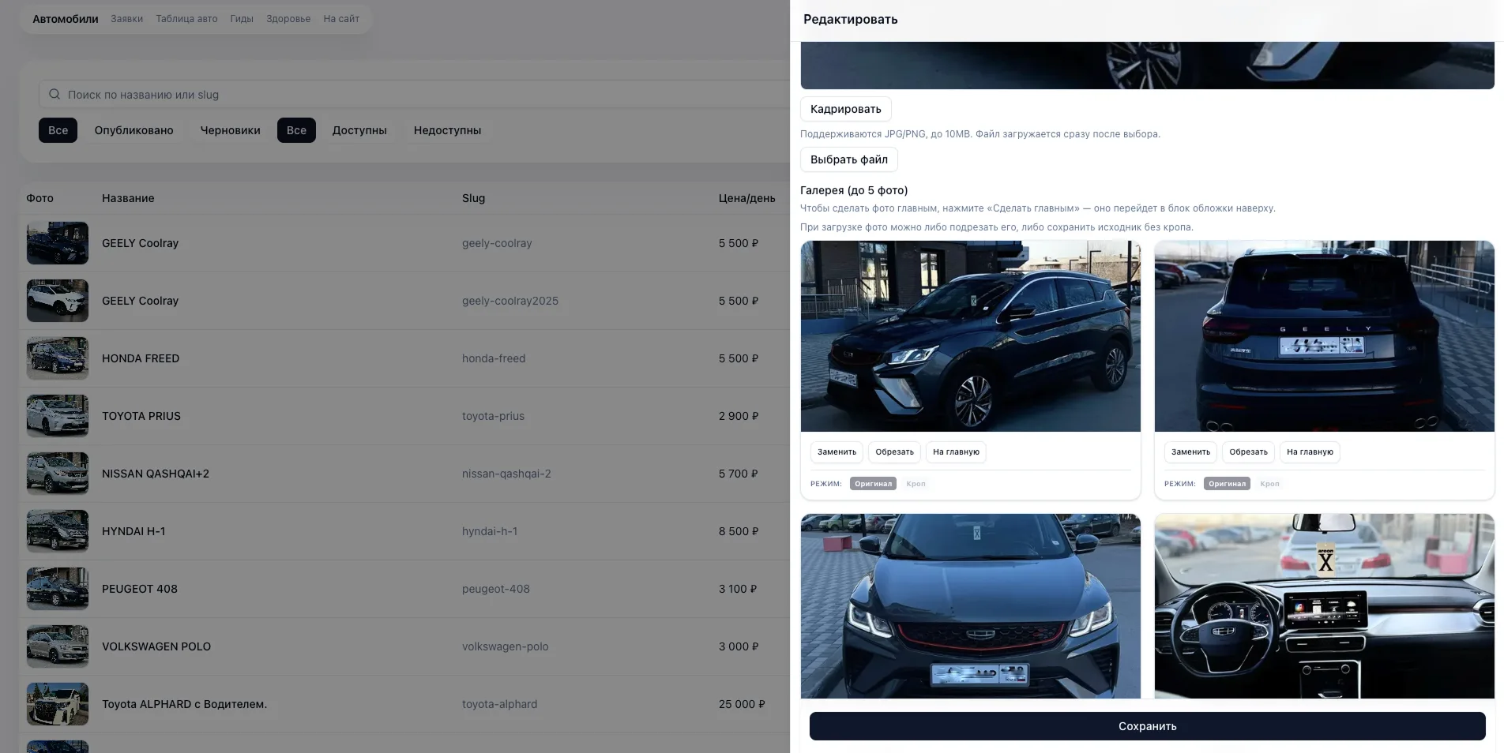Viewport: 1504px width, 753px height.
Task: Click the geely-coolray2025 slug
Action: click(x=510, y=301)
